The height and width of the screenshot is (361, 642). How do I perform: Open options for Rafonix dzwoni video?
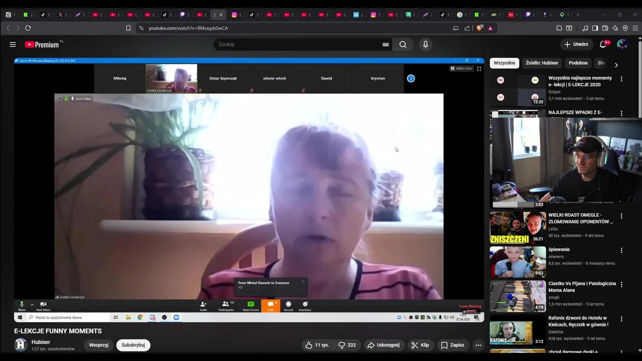[621, 319]
